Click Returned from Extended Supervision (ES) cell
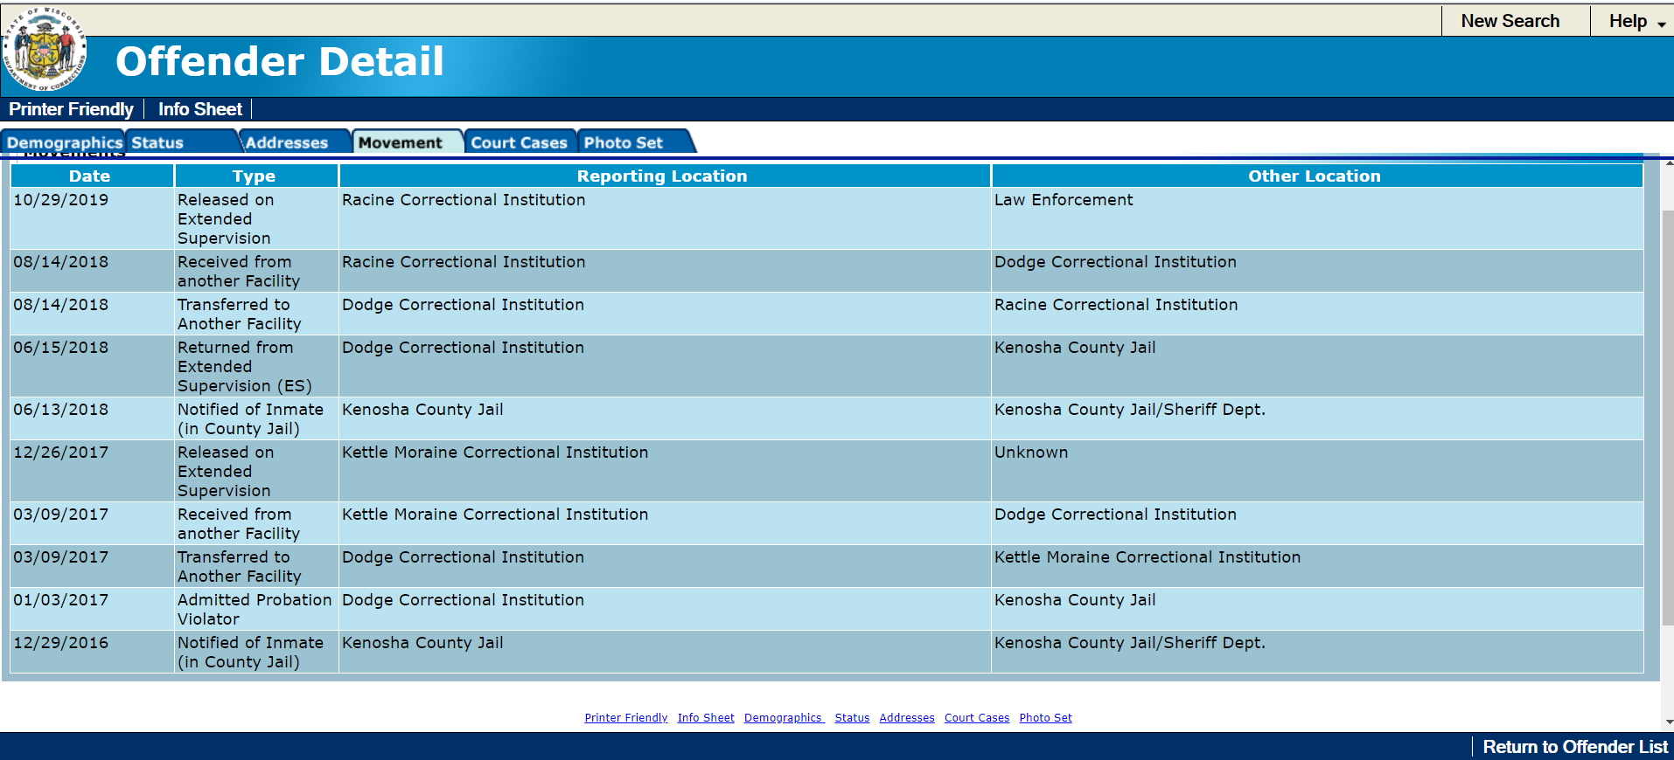The width and height of the screenshot is (1674, 760). tap(256, 367)
